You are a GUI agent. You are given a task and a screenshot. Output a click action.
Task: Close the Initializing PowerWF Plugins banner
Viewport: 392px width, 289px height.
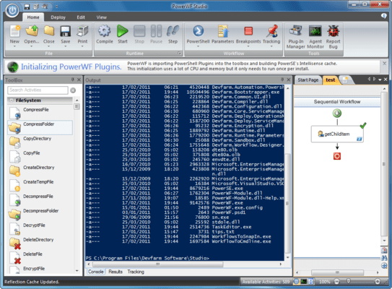pyautogui.click(x=385, y=64)
